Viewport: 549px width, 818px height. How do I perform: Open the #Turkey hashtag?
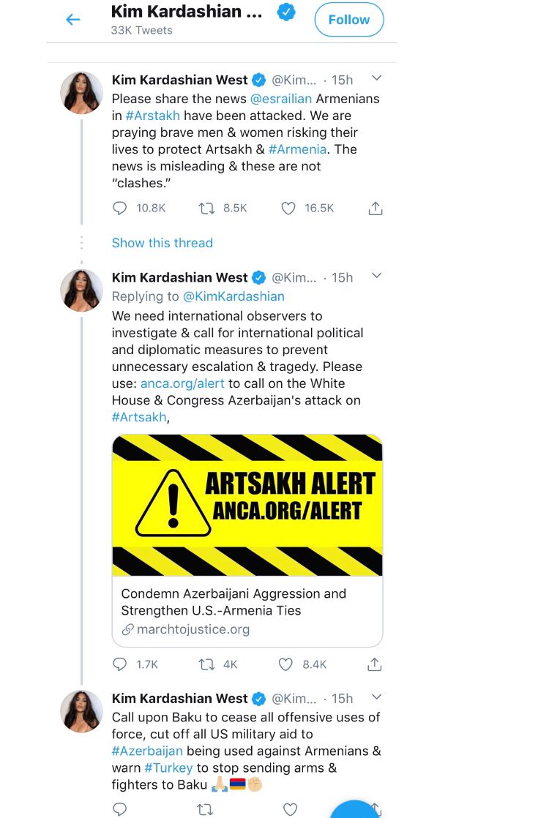point(168,768)
